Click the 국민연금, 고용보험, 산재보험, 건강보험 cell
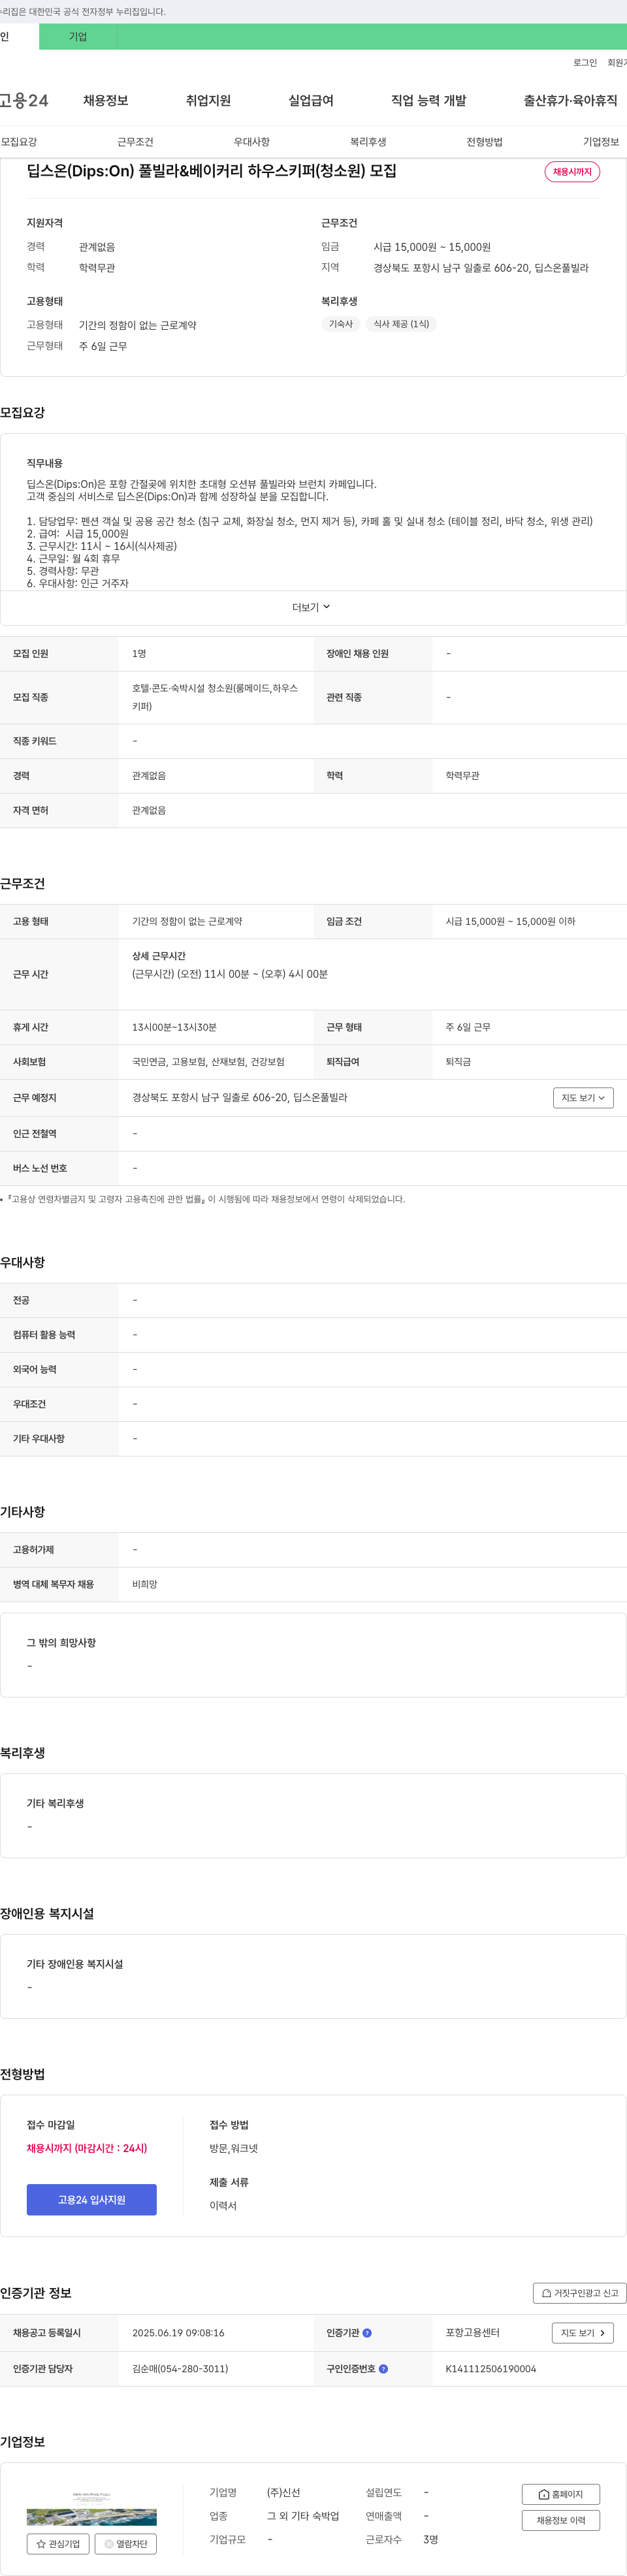Screen dimensions: 627x2576 point(208,1062)
